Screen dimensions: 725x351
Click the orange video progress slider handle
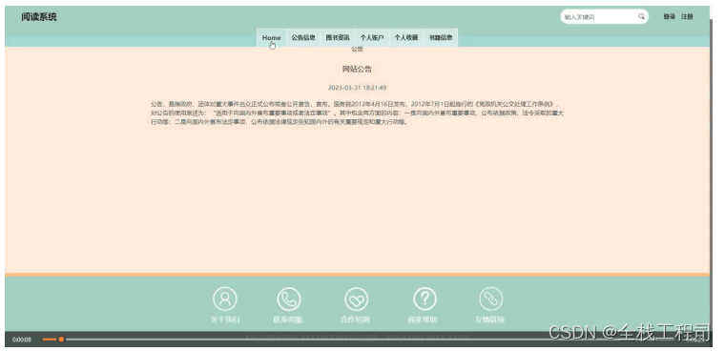point(61,340)
